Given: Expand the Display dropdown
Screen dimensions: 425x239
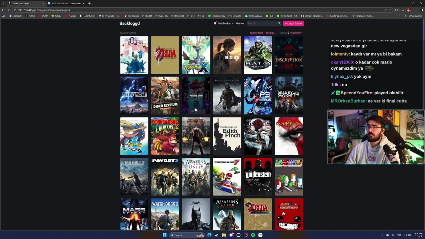Looking at the screenshot, I should (271, 33).
